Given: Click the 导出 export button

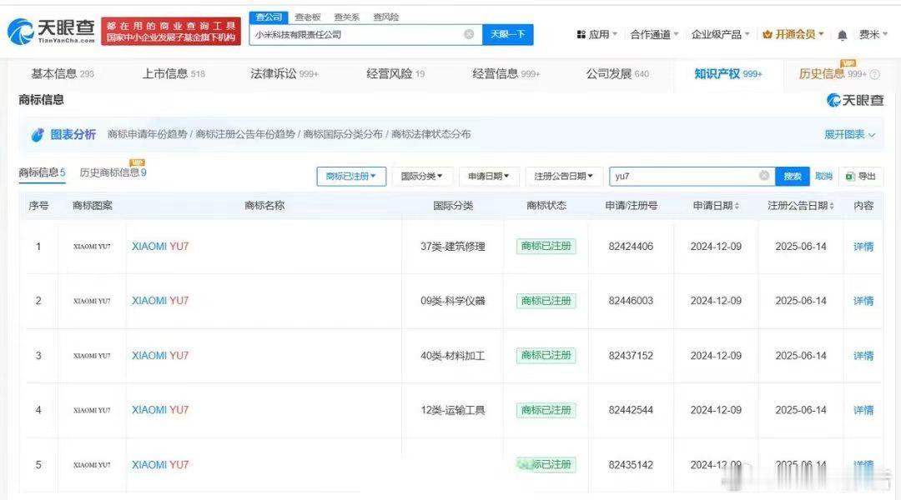Looking at the screenshot, I should 861,176.
